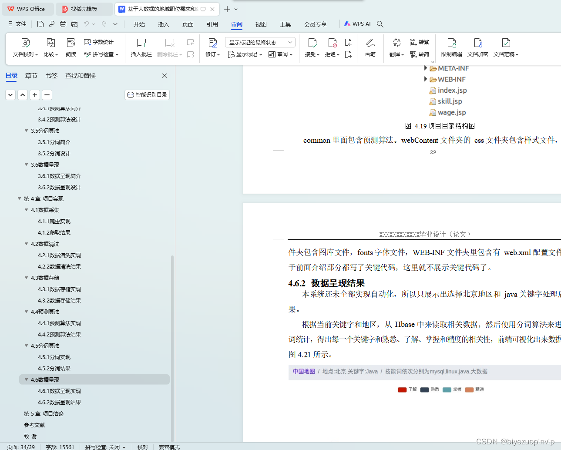
Task: Insert a comment with 插入批注
Action: (141, 48)
